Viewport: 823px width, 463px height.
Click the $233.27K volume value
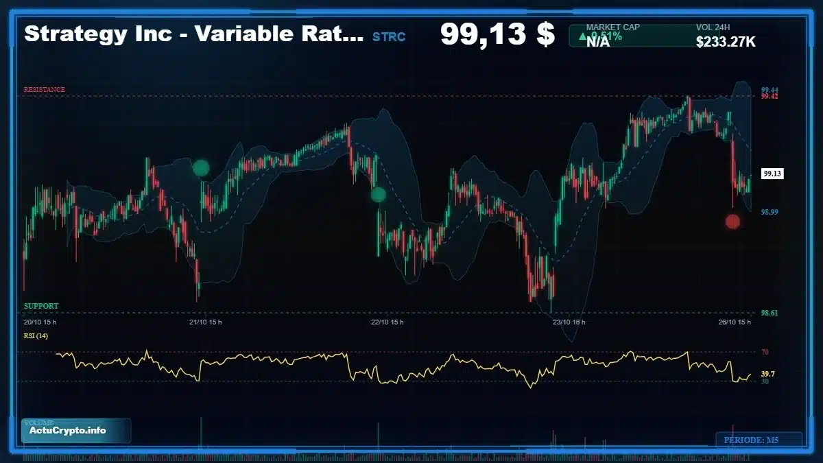(726, 42)
